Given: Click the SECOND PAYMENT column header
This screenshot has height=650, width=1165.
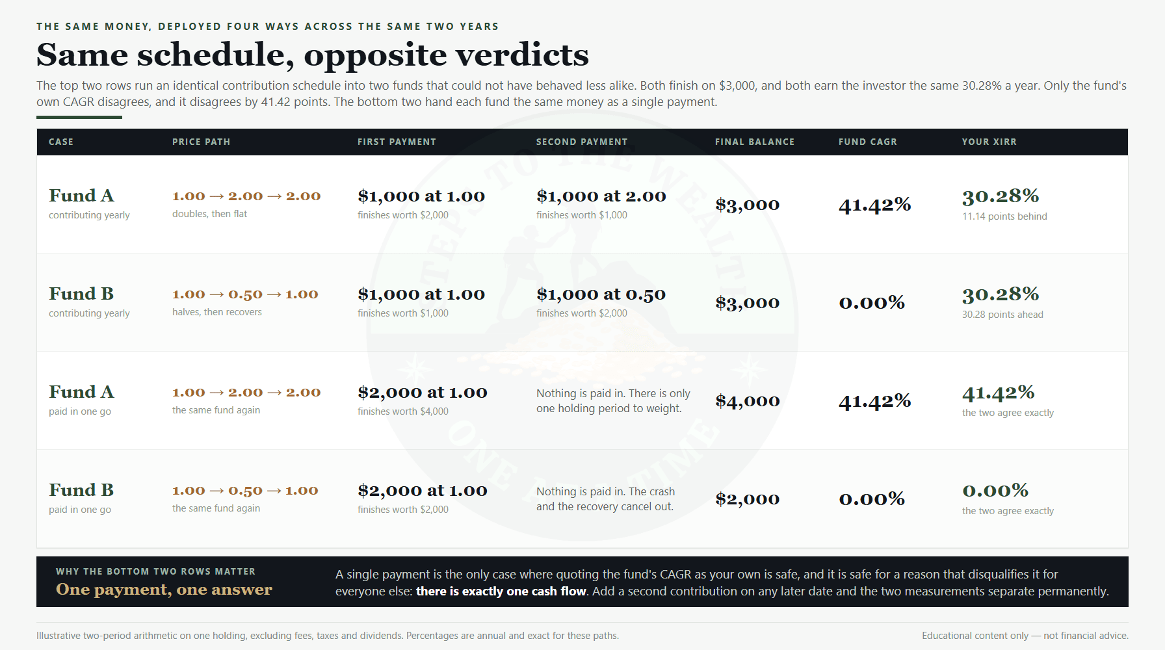Looking at the screenshot, I should click(582, 142).
